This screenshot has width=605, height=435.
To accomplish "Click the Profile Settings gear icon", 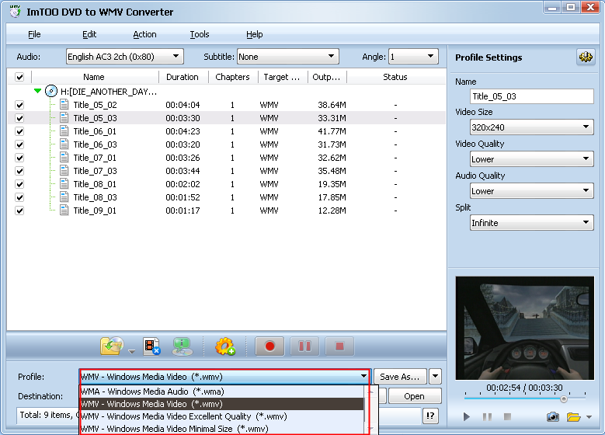I will 586,57.
